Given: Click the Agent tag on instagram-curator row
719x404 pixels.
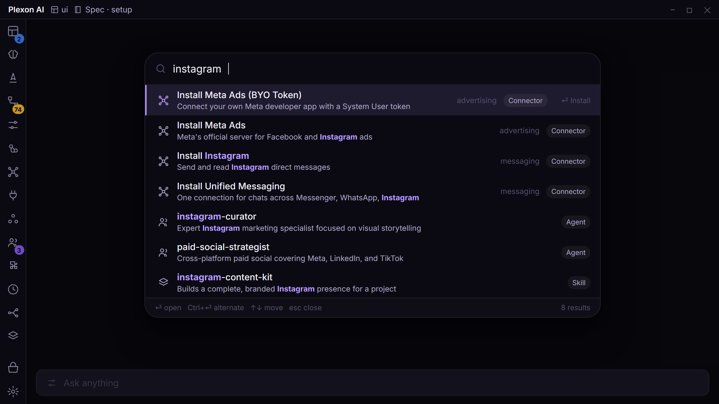Looking at the screenshot, I should coord(576,222).
